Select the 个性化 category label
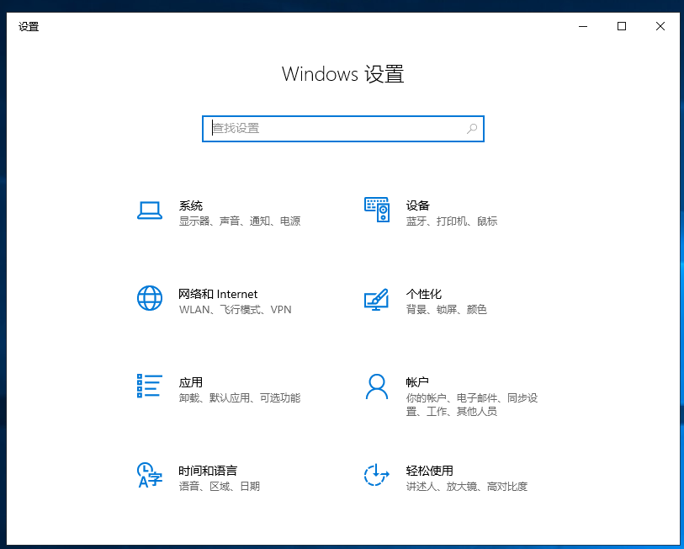This screenshot has width=684, height=549. pos(424,294)
